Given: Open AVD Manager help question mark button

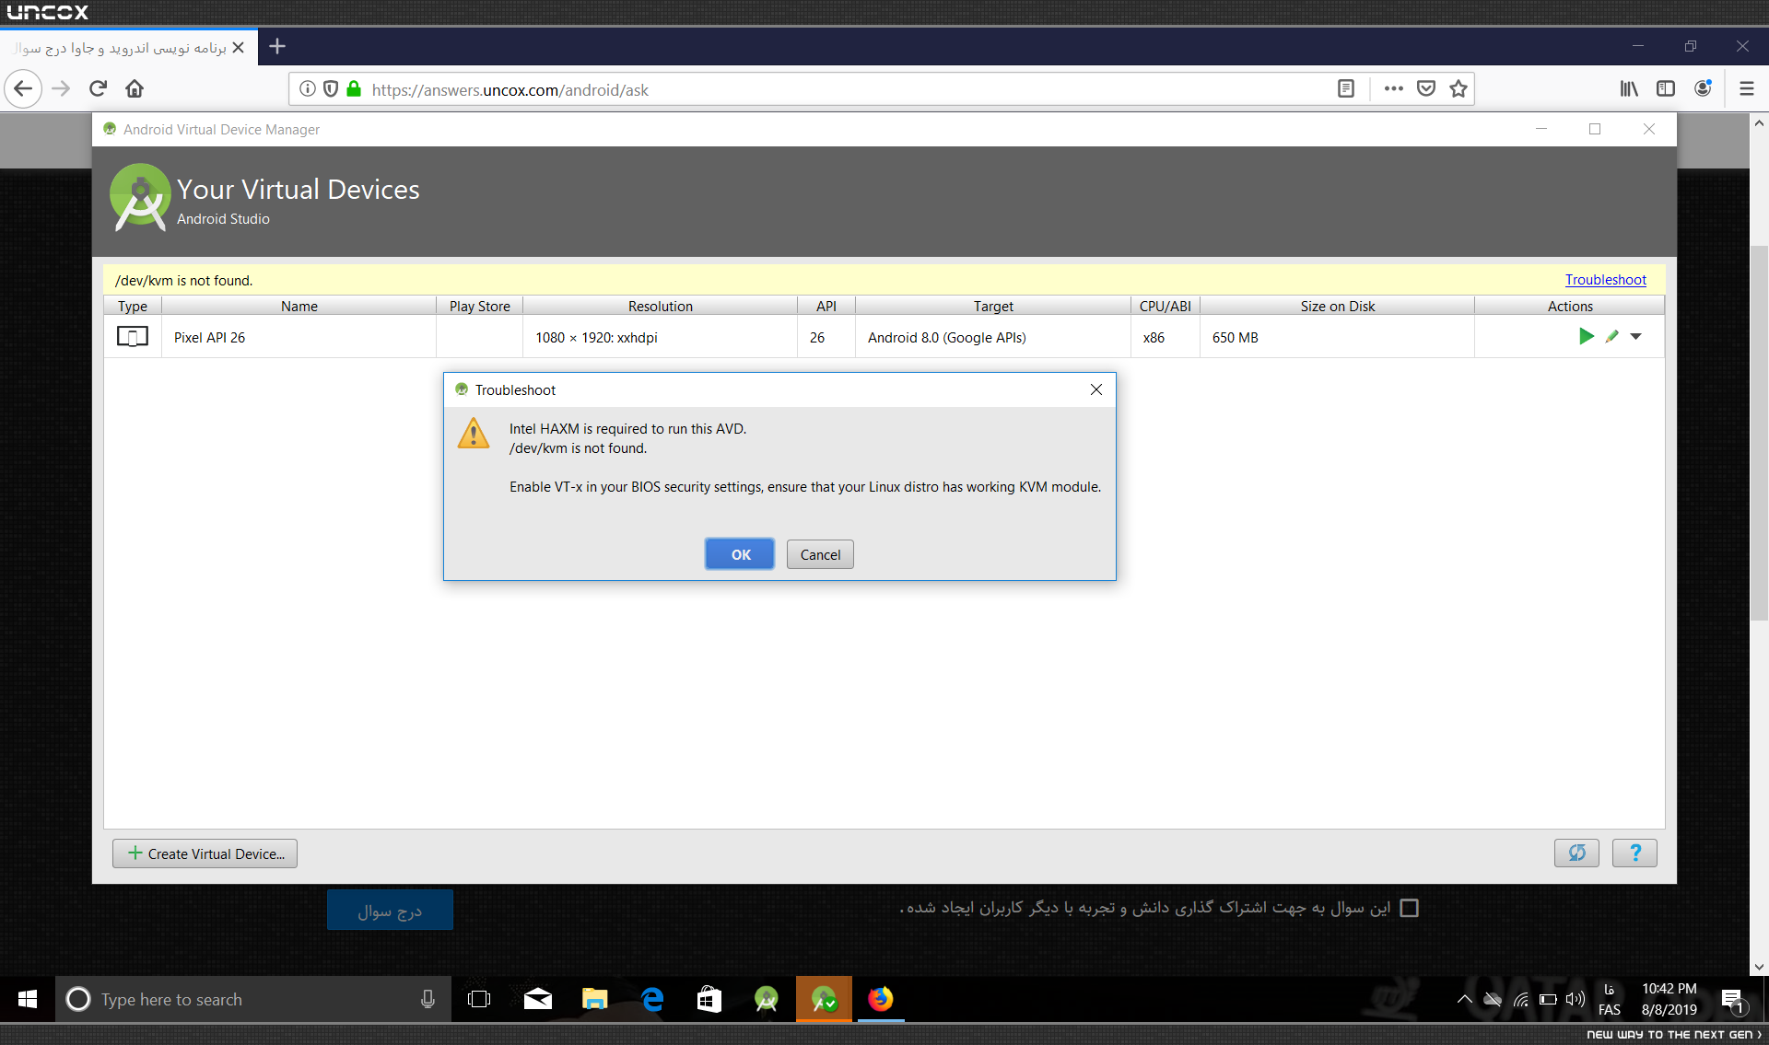Looking at the screenshot, I should tap(1634, 853).
